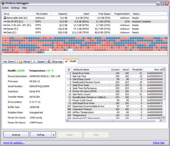Image resolution: width=170 pixels, height=146 pixels.
Task: Open the Help menu
Action: coord(24,8)
